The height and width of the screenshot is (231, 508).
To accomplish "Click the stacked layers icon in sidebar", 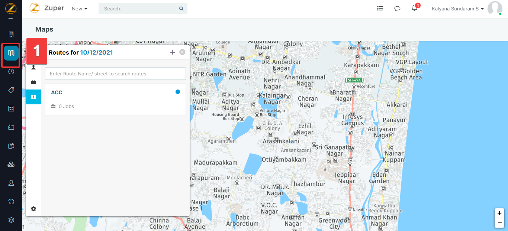I will (x=11, y=220).
